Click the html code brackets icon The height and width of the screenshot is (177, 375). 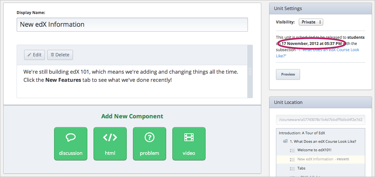[x=110, y=138]
